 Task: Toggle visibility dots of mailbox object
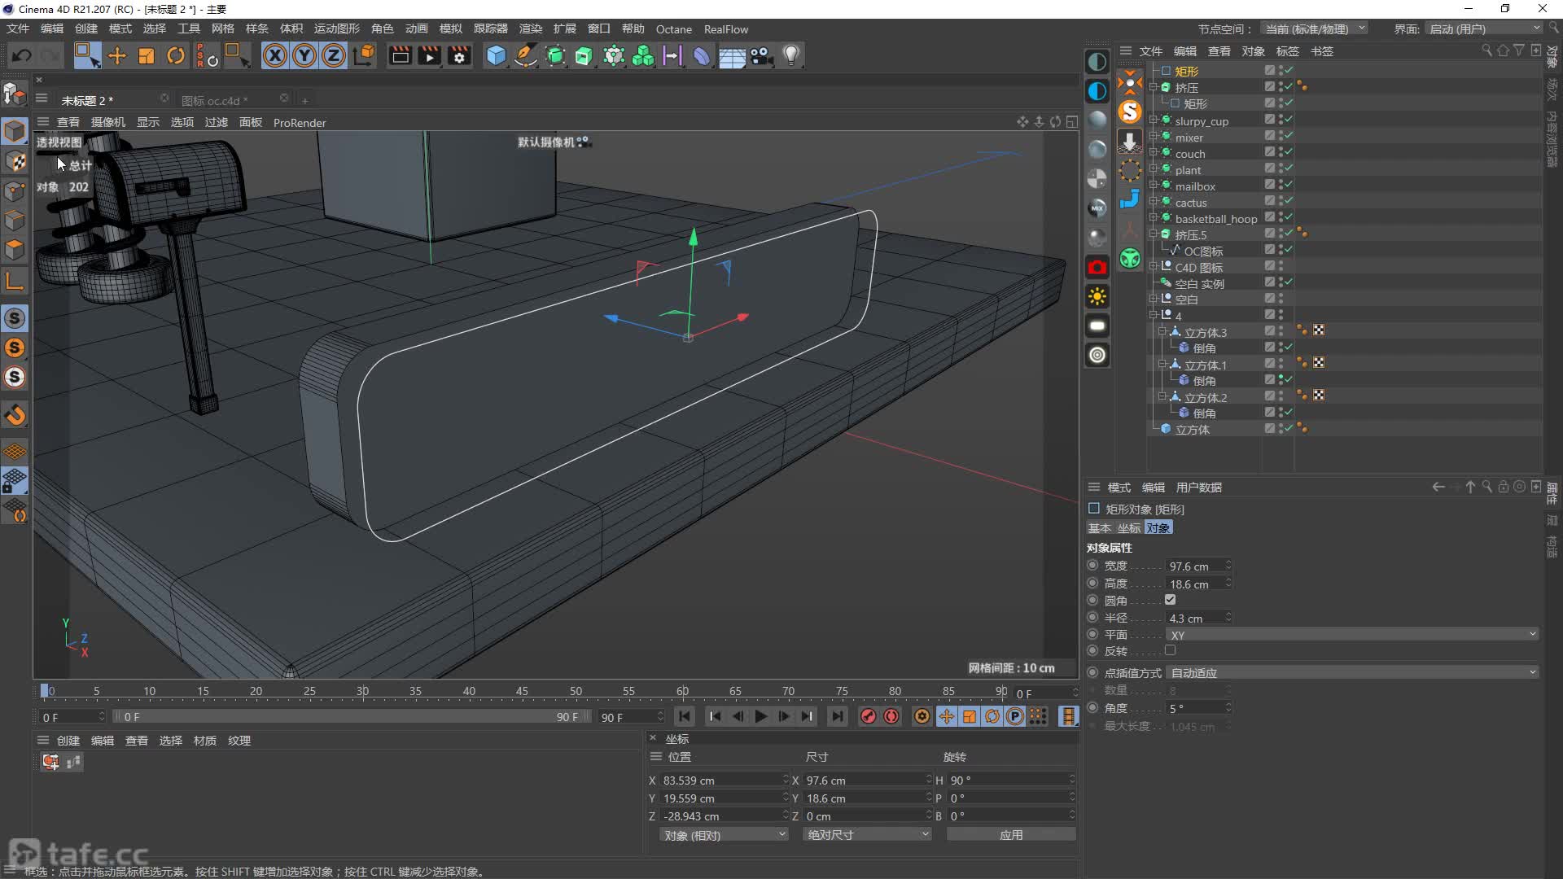click(1281, 185)
